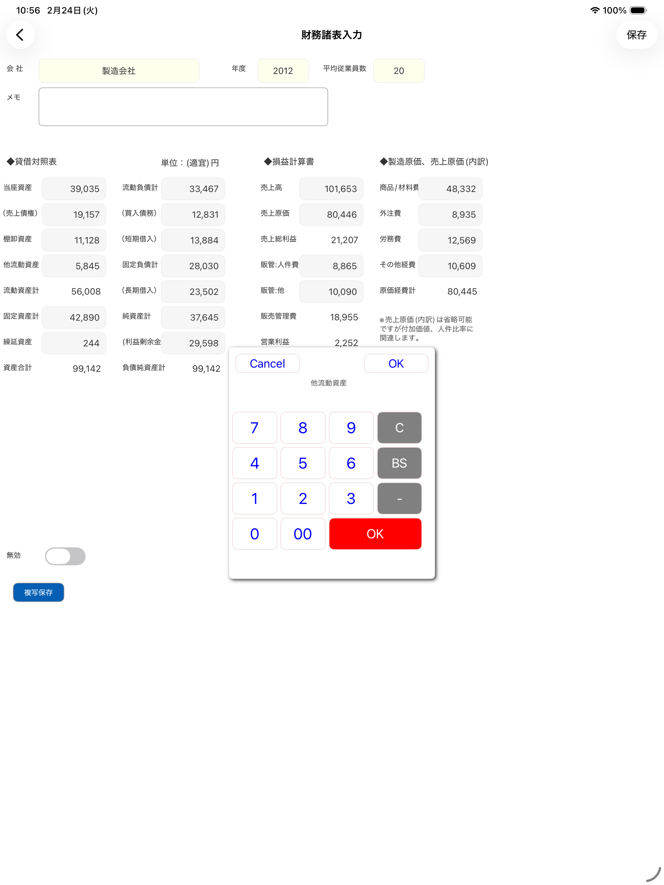Viewport: 664px width, 885px height.
Task: Tap the back arrow icon
Action: point(20,35)
